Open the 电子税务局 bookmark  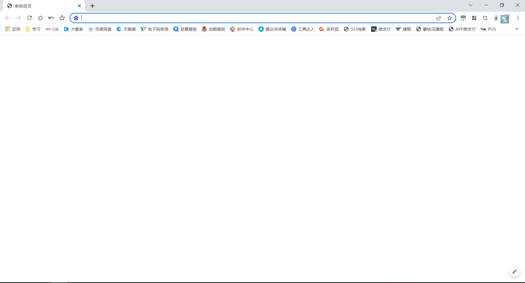tap(155, 29)
